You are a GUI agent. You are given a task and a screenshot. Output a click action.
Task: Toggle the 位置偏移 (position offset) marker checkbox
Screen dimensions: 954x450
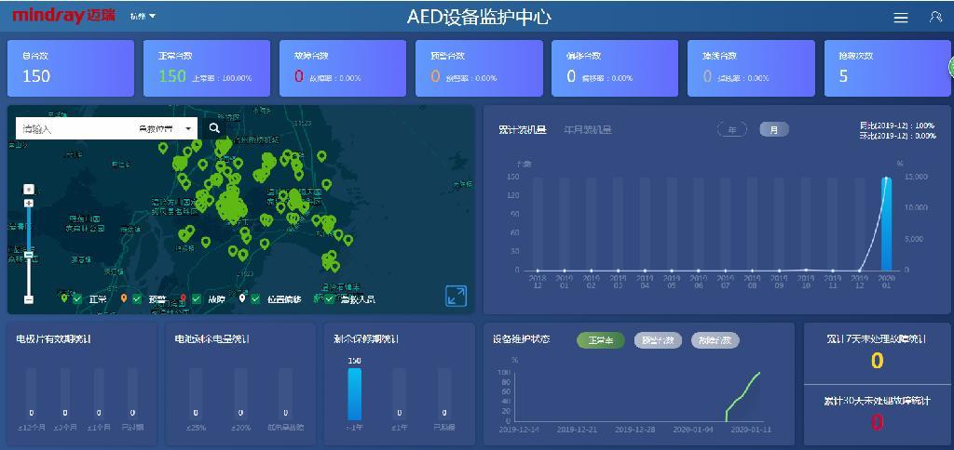256,298
